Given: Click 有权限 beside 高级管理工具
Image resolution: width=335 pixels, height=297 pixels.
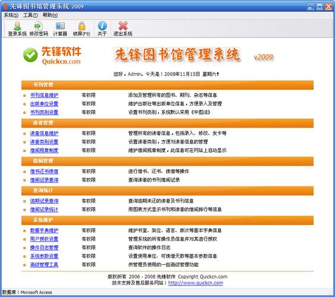Looking at the screenshot, I should click(x=89, y=264).
